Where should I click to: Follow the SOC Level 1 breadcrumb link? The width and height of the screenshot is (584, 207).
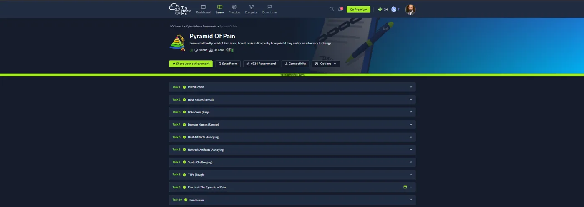[176, 27]
